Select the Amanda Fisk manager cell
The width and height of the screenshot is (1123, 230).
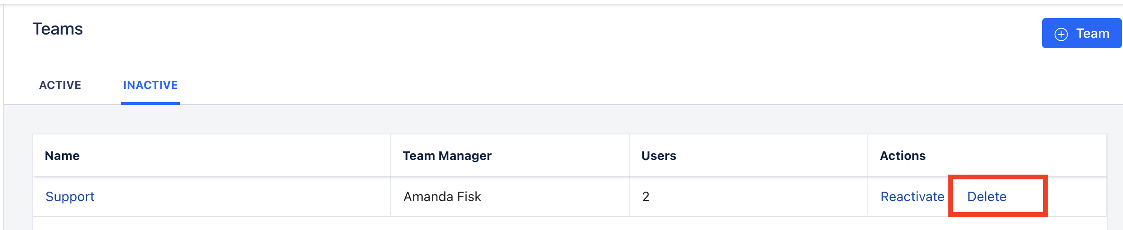pyautogui.click(x=510, y=196)
